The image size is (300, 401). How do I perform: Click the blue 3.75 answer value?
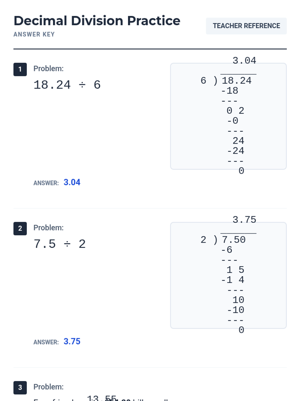coord(72,341)
